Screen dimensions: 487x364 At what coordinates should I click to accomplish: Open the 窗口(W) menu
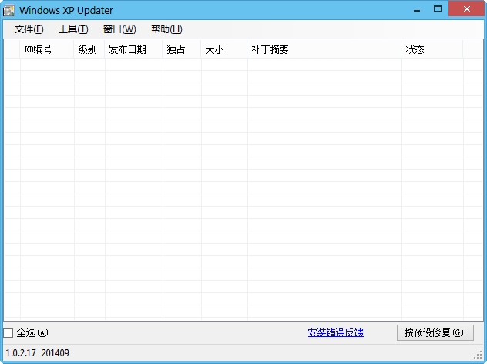click(x=119, y=29)
